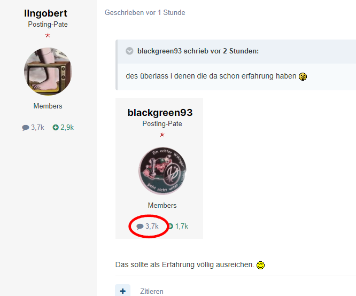
Task: Open blackgreen93 profile from hover card name
Action: 160,113
